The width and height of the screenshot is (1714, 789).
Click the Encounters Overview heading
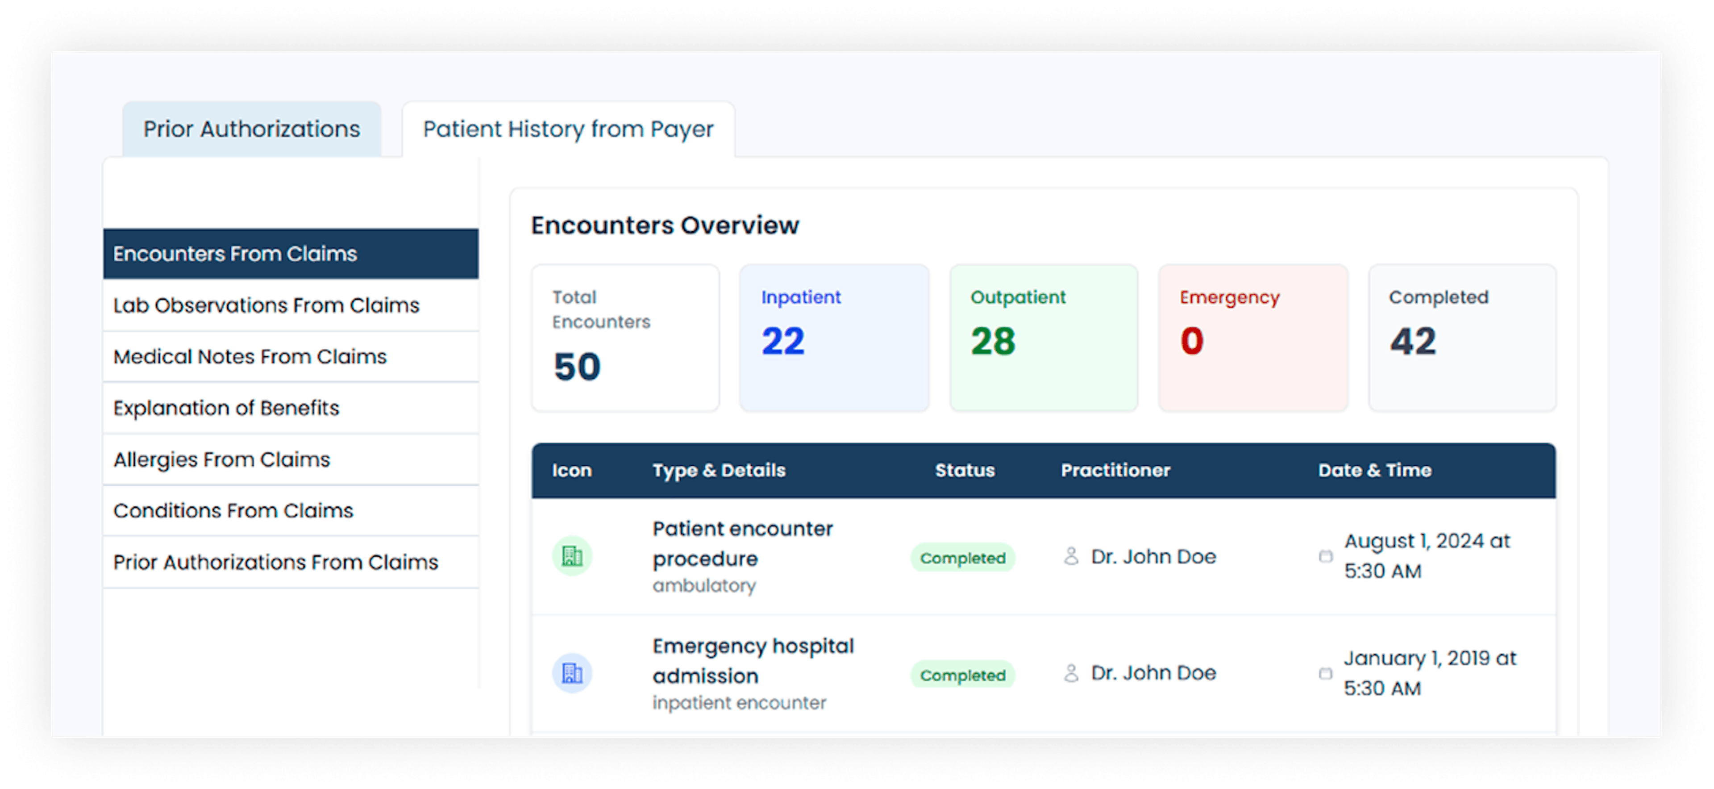[665, 225]
